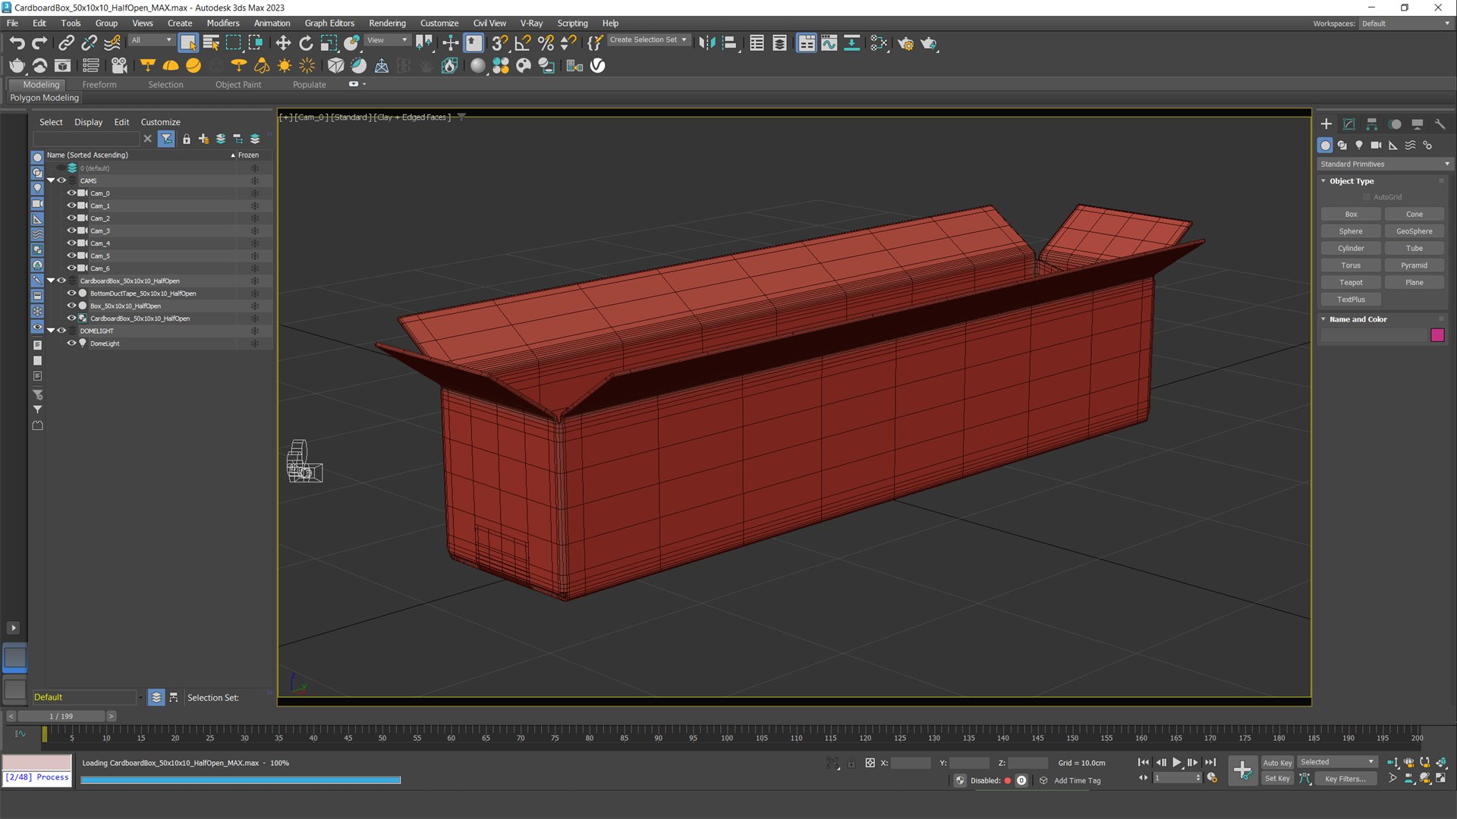Image resolution: width=1457 pixels, height=819 pixels.
Task: Activate the Select and Link tool
Action: click(x=67, y=43)
